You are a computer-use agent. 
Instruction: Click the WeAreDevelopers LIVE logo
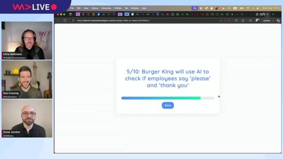34,7
